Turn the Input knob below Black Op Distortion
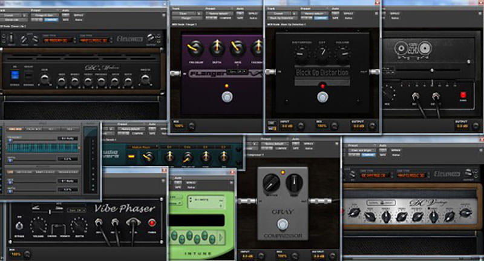484x261 pixels. pyautogui.click(x=301, y=126)
